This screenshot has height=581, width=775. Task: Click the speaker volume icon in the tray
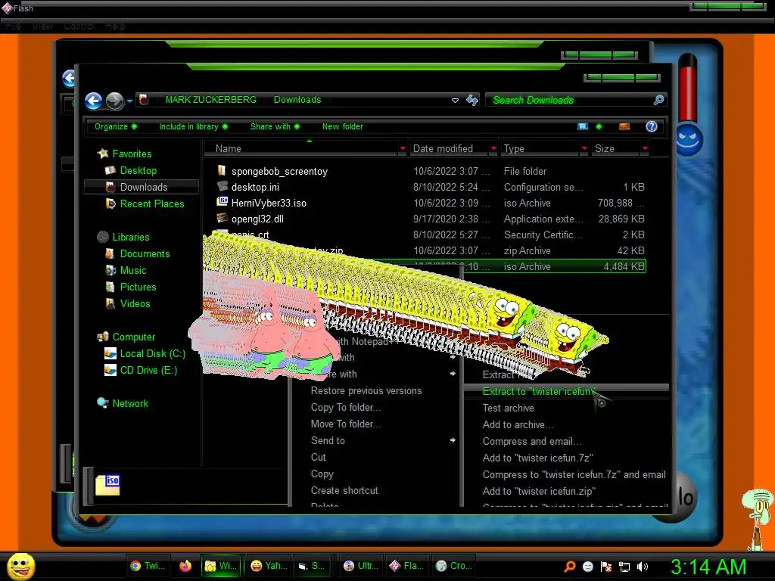[642, 567]
